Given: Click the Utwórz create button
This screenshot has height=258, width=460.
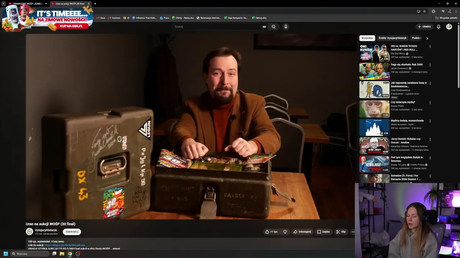Looking at the screenshot, I should pos(424,27).
